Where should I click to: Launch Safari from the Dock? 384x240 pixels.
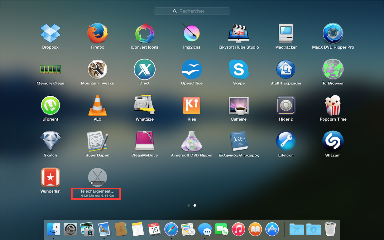click(x=171, y=229)
